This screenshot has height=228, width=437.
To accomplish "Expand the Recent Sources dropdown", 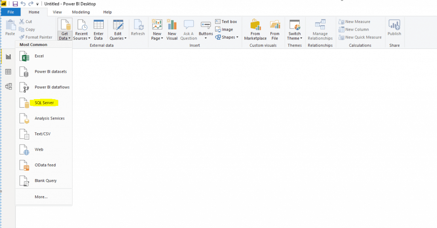I will (82, 38).
